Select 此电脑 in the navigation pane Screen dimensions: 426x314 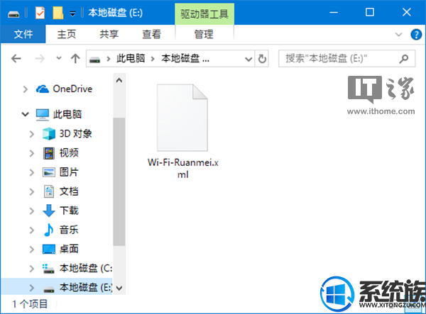(67, 114)
